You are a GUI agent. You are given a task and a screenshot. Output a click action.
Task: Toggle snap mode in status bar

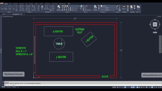click(x=120, y=87)
